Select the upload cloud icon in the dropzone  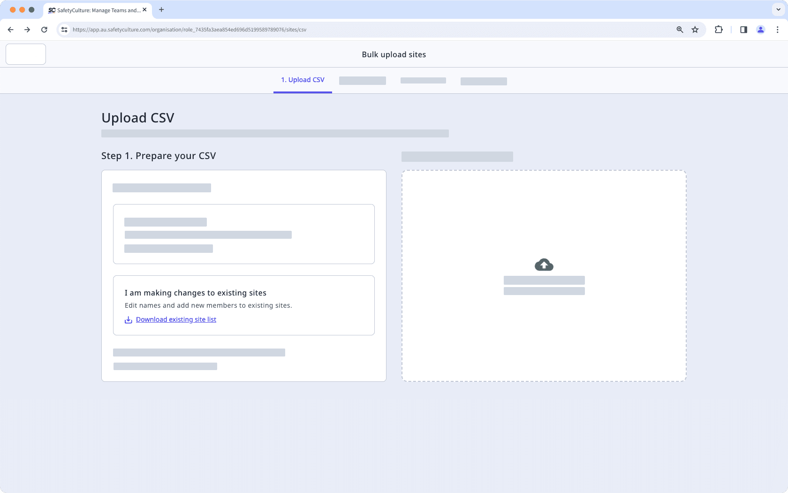coord(543,264)
